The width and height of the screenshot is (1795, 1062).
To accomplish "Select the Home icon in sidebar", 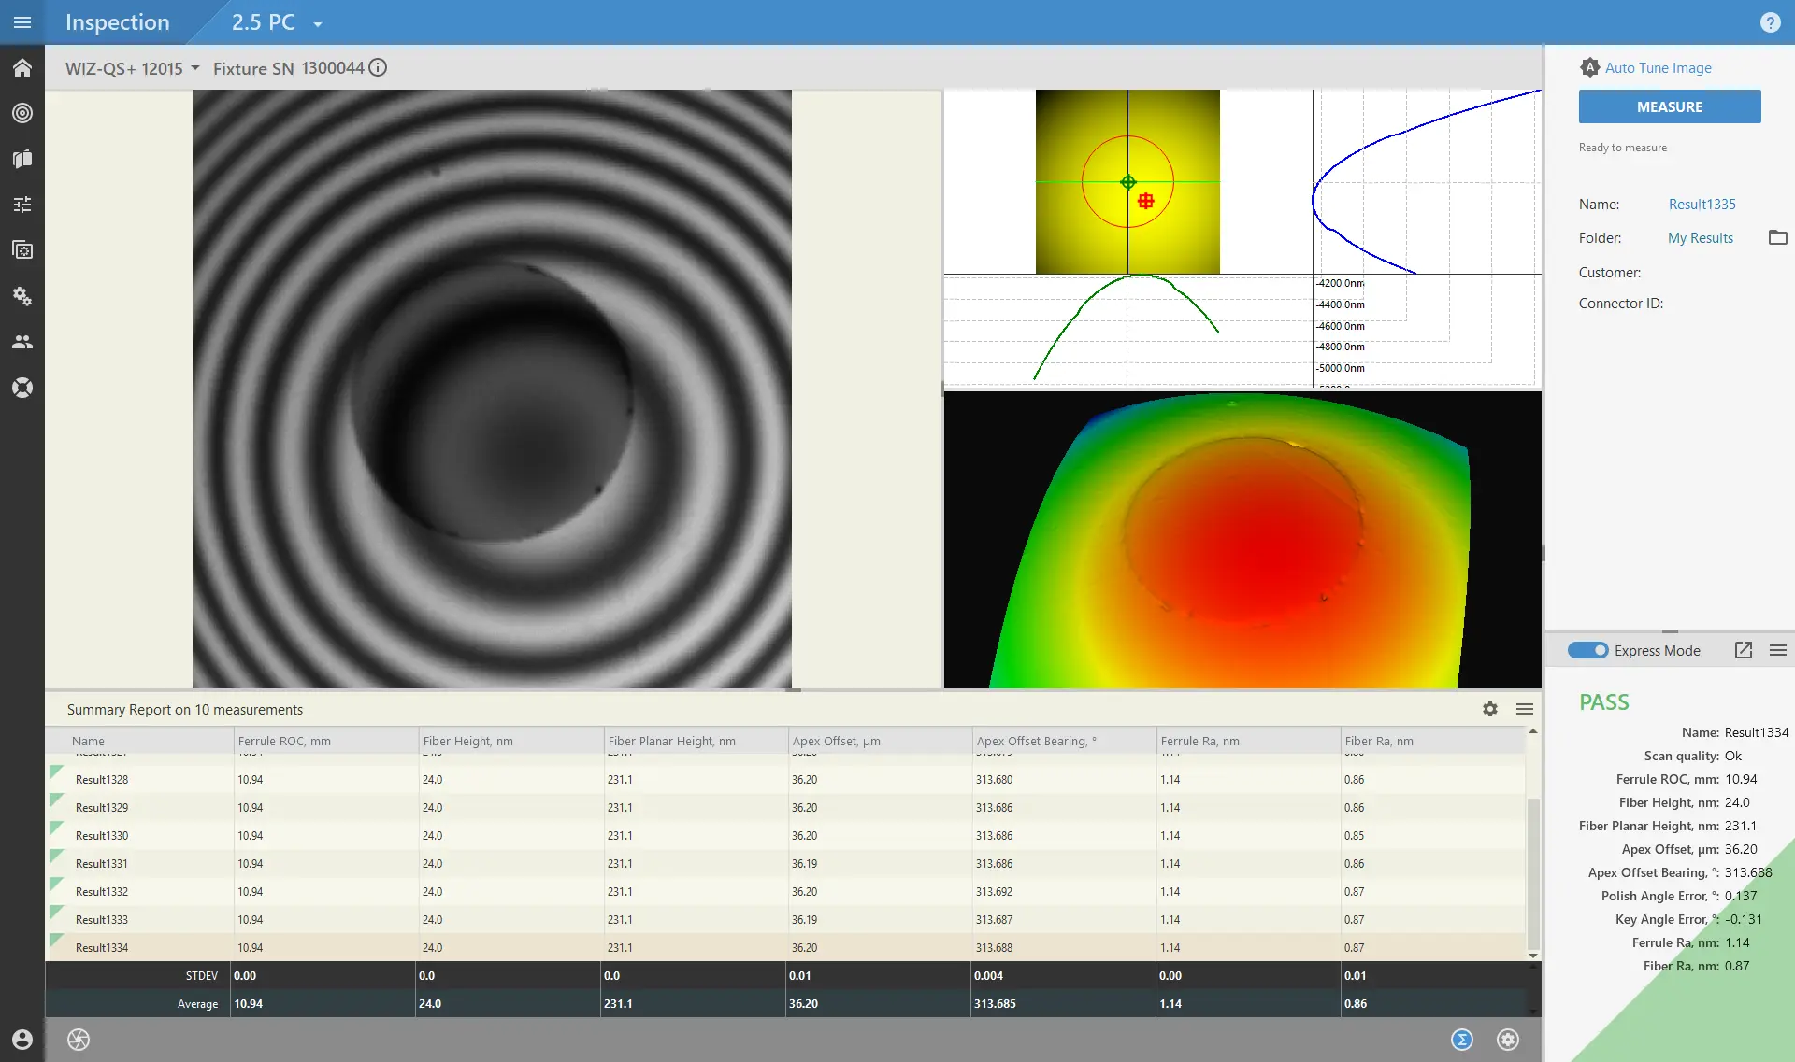I will point(22,67).
